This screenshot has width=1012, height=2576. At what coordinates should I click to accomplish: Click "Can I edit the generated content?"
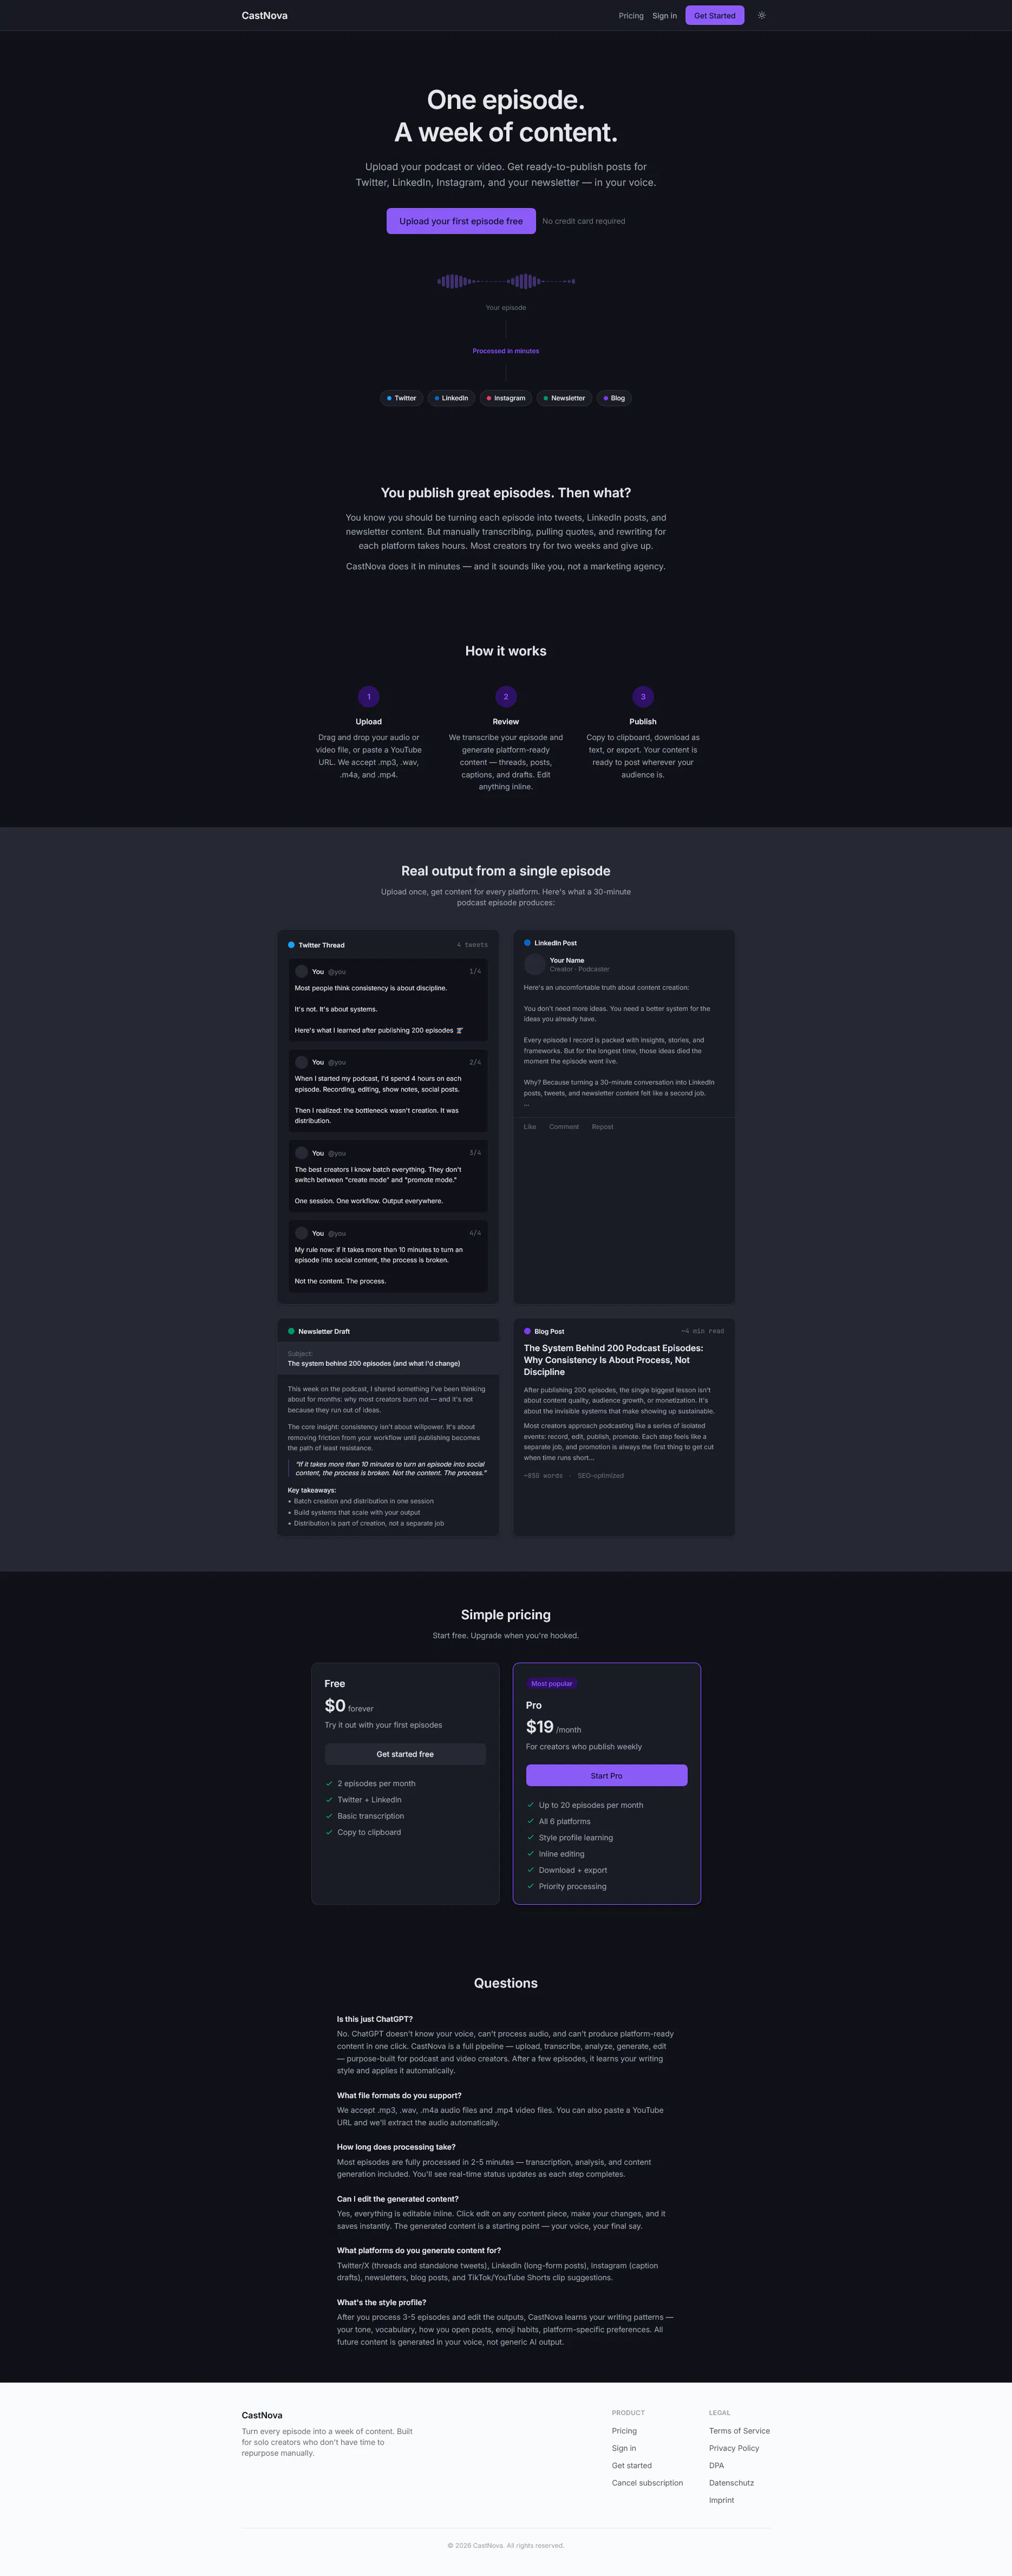click(x=397, y=2199)
